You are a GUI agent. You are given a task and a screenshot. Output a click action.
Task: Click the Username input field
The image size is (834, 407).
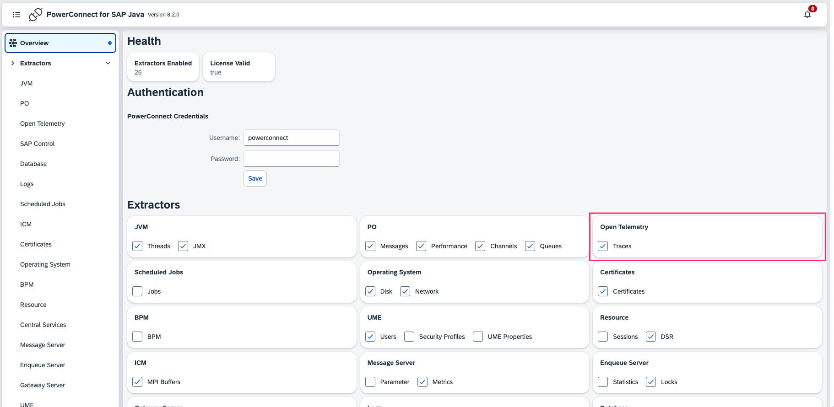pyautogui.click(x=291, y=138)
